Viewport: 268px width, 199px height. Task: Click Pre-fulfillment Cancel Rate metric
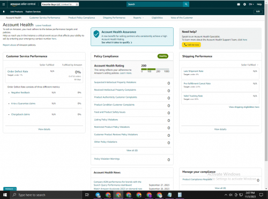[x=197, y=84]
